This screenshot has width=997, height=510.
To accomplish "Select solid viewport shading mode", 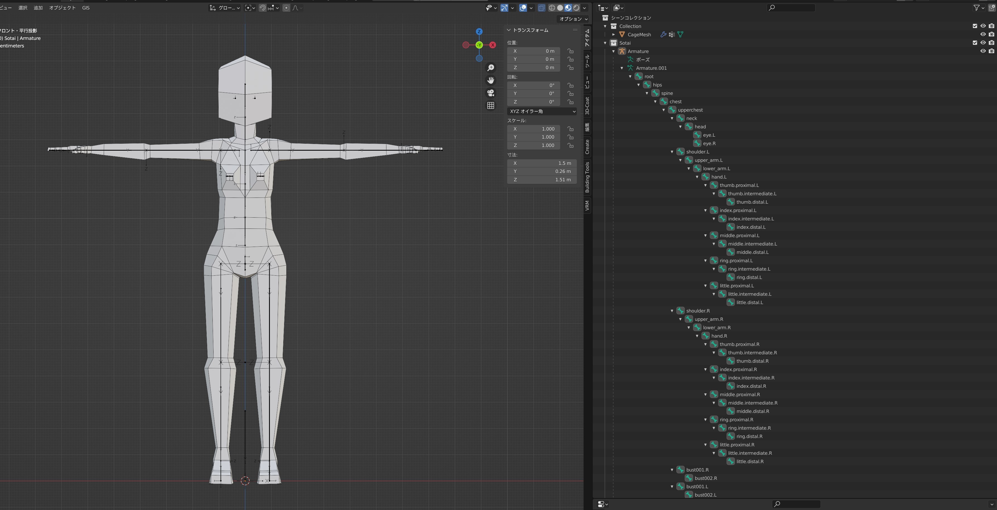I will [560, 8].
